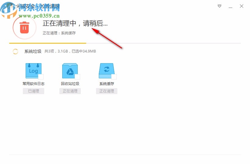Click the 正在清理中，请稍后... heading
Image resolution: width=250 pixels, height=164 pixels.
(75, 23)
